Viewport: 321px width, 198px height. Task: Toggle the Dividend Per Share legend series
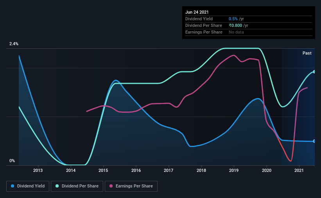tap(77, 186)
